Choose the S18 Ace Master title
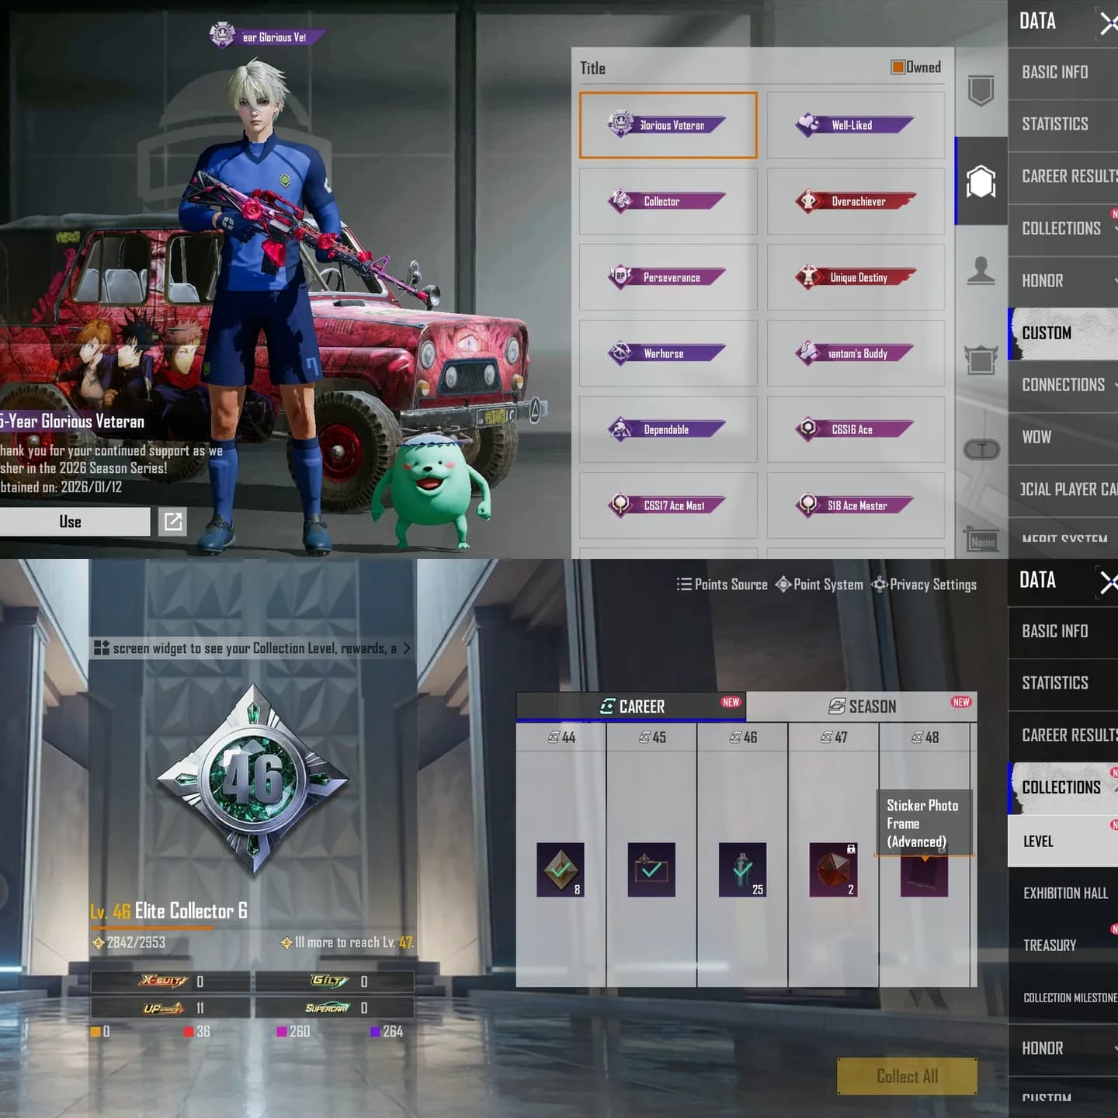1118x1118 pixels. pyautogui.click(x=856, y=505)
